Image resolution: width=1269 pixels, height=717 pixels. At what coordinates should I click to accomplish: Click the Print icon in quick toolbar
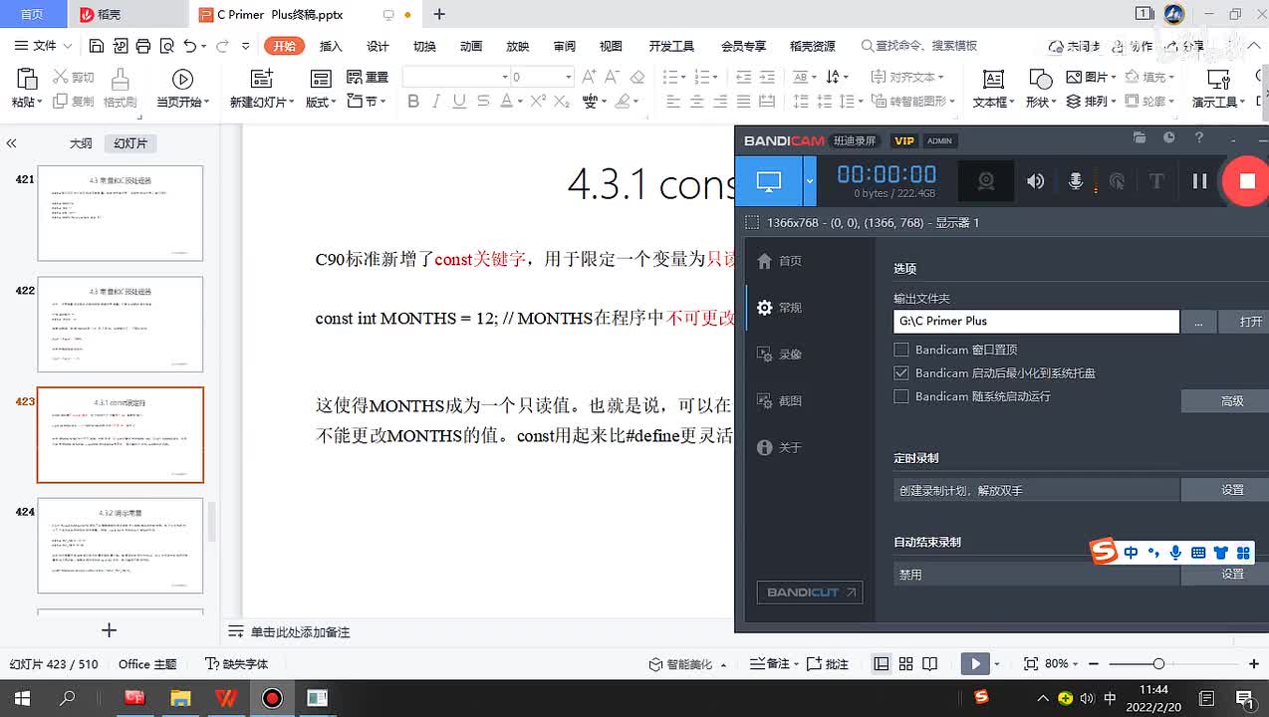coord(143,46)
